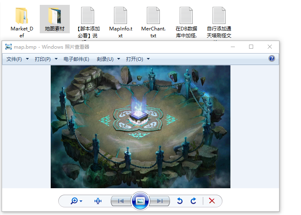Open the 打开(O) menu
Image resolution: width=301 pixels, height=215 pixels.
(x=134, y=59)
